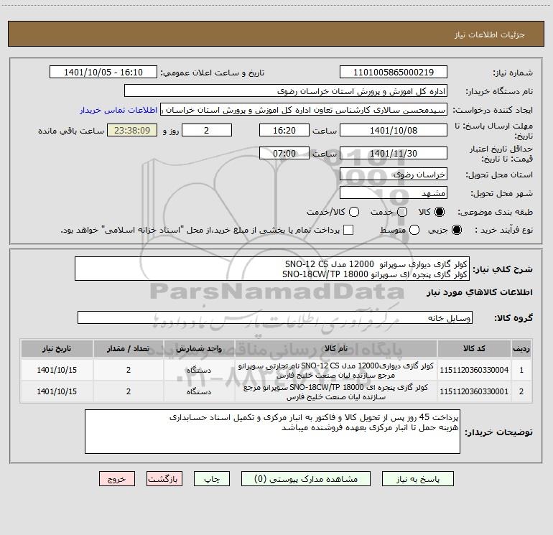
Task: Click item code 1151120360330001
Action: click(474, 391)
